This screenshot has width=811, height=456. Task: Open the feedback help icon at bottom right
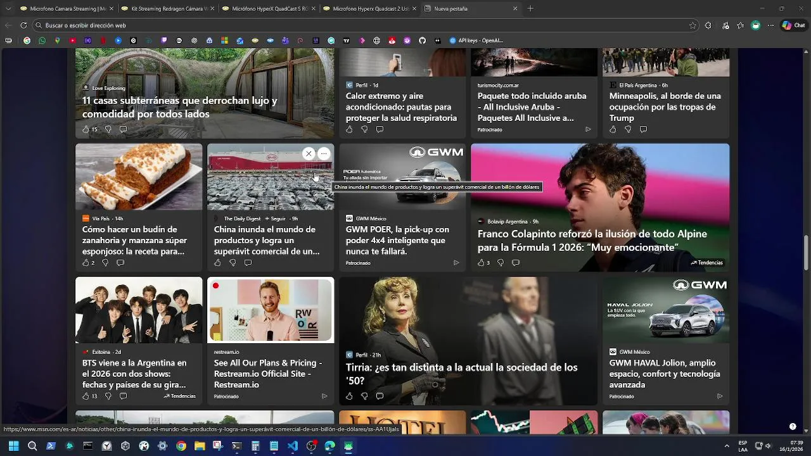click(x=793, y=426)
